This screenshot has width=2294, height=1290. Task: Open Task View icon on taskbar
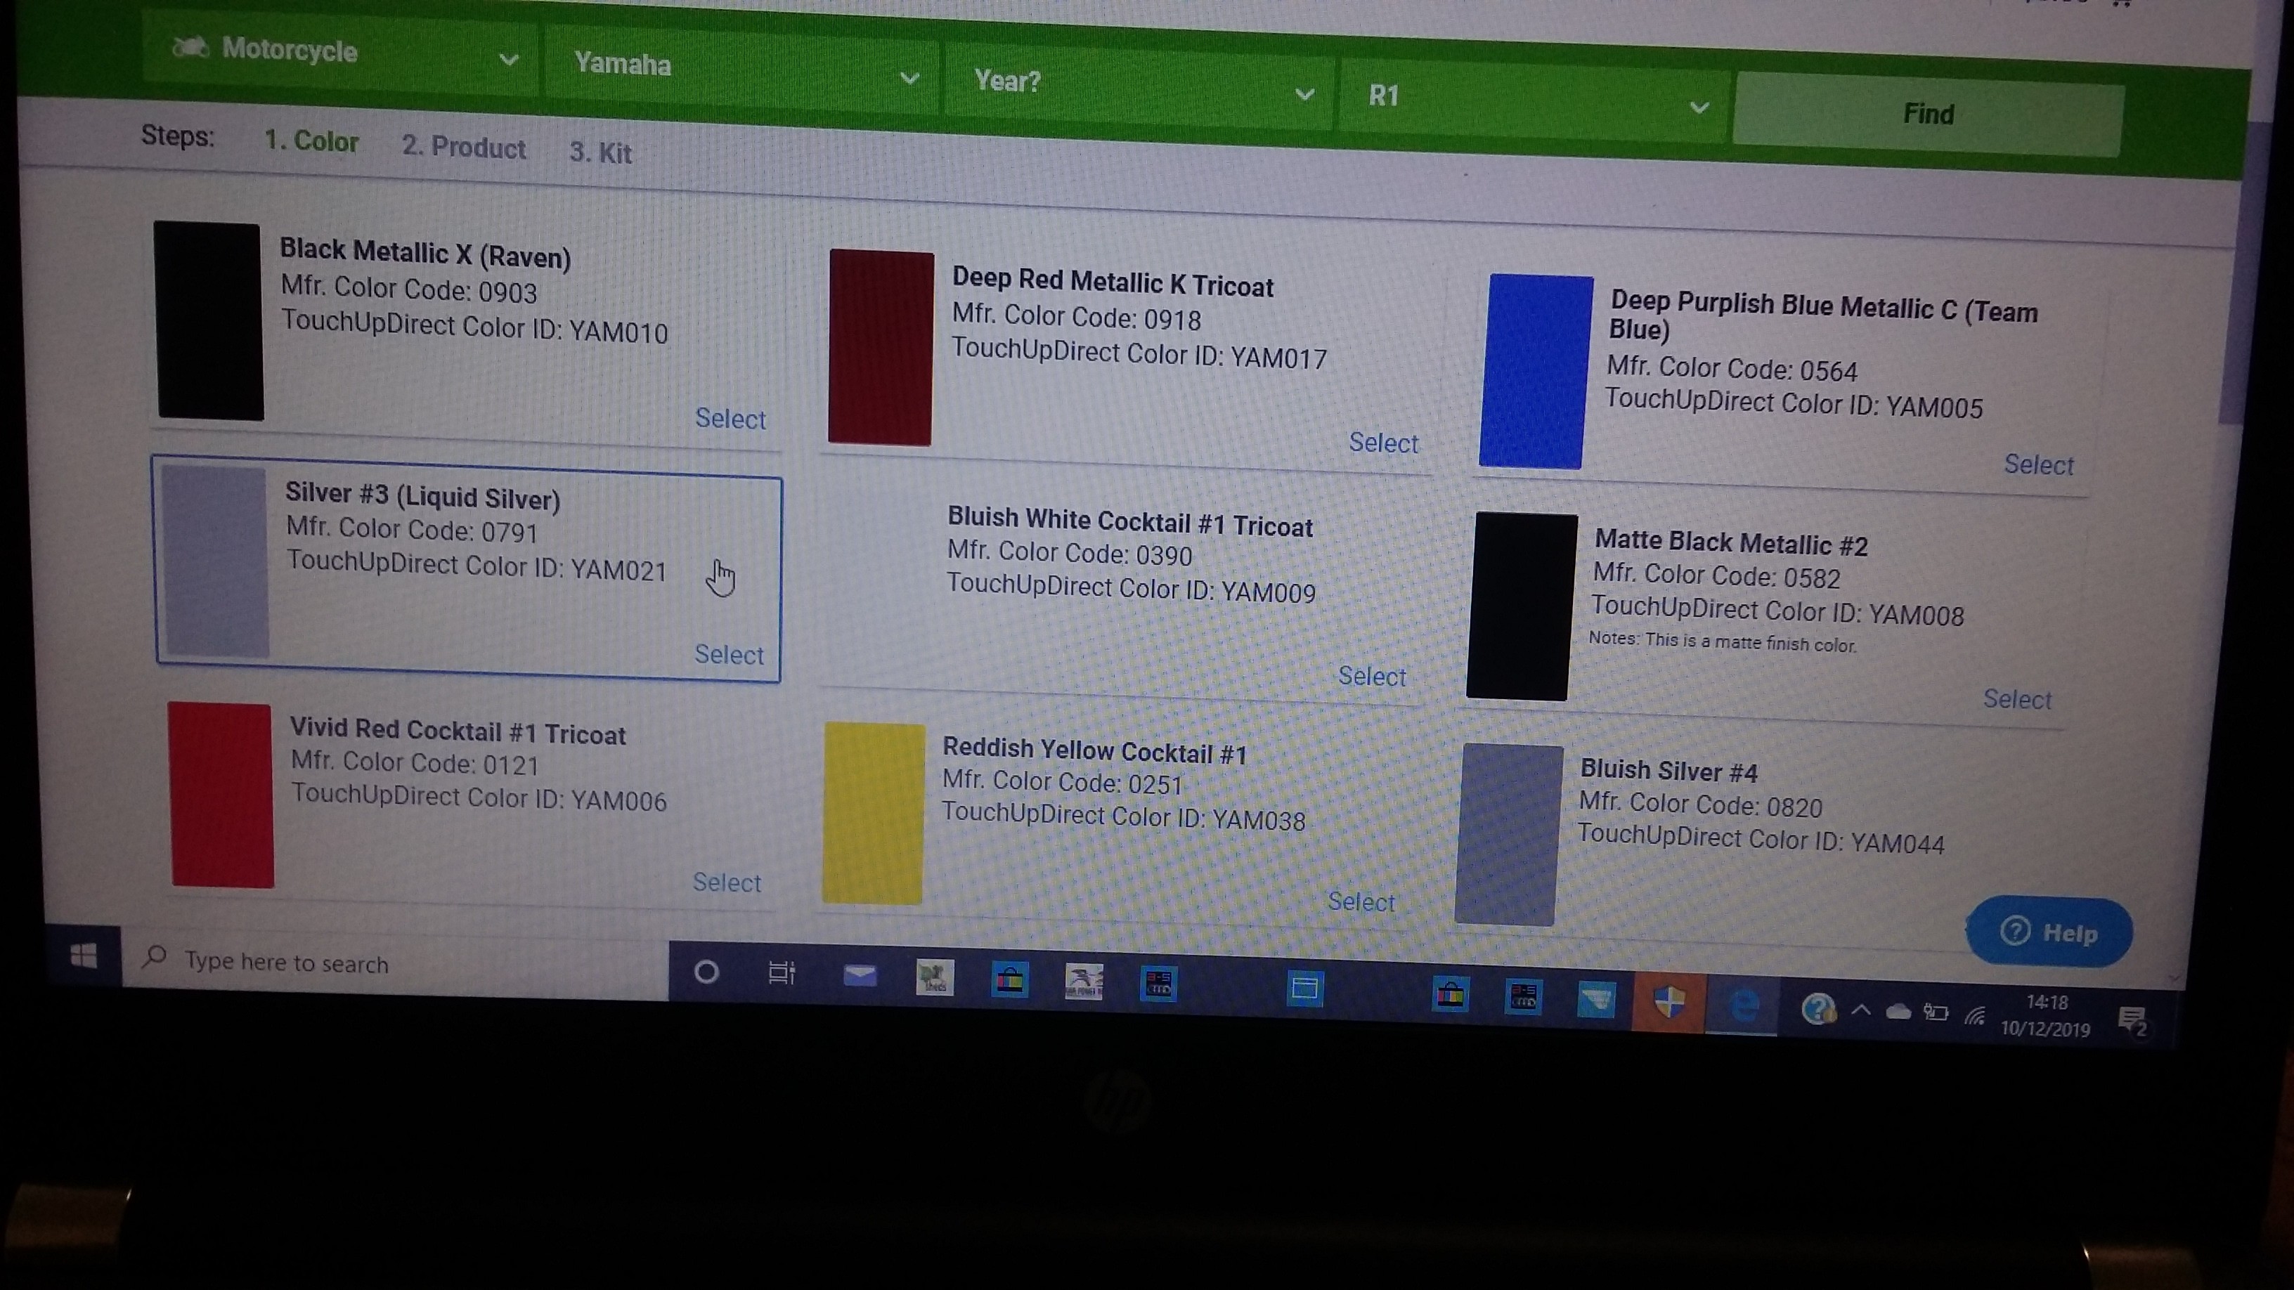point(781,974)
